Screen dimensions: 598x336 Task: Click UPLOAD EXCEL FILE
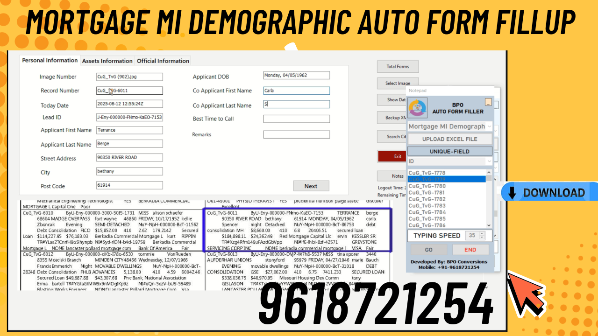449,139
